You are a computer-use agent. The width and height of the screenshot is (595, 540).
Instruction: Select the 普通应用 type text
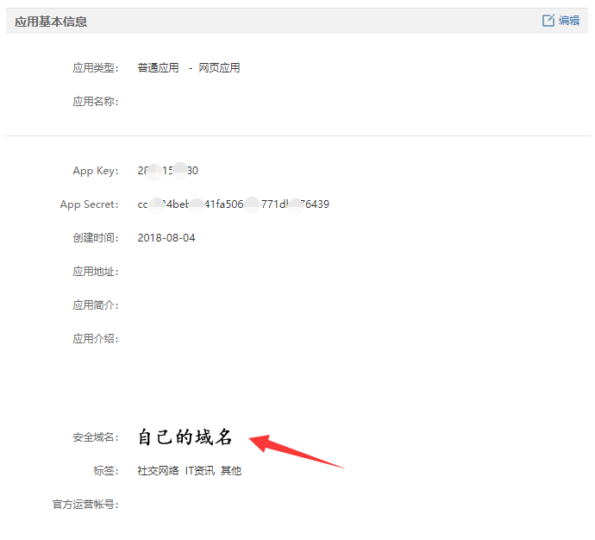point(158,68)
